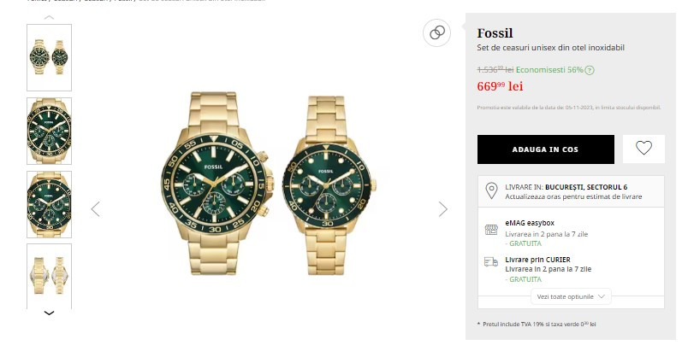688x357 pixels.
Task: Open the Fossil brand link
Action: 495,32
